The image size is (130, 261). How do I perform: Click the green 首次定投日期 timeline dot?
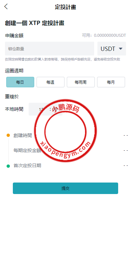click(8, 166)
